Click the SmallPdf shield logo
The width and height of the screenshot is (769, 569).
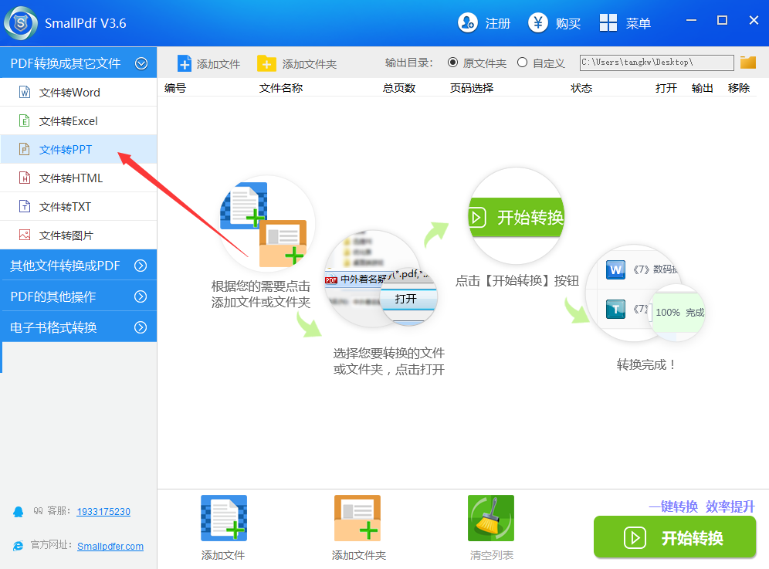click(21, 23)
